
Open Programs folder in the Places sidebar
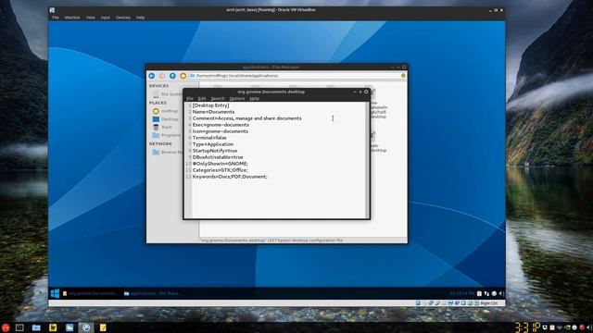(x=167, y=135)
